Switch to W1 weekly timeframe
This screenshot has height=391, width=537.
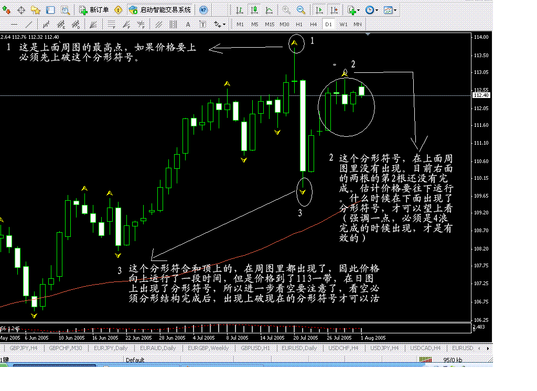pos(343,24)
